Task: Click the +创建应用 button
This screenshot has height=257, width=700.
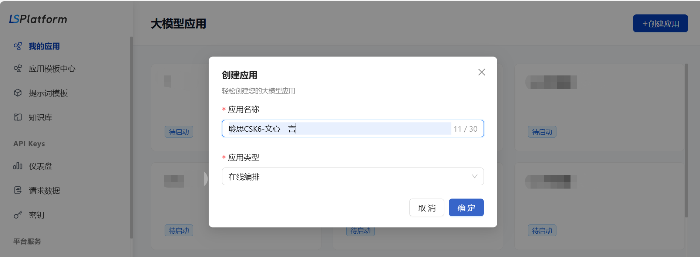Action: point(660,23)
